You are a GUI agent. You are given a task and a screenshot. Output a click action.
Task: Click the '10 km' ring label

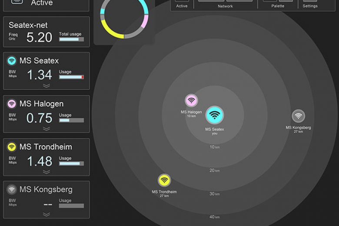tap(214, 147)
